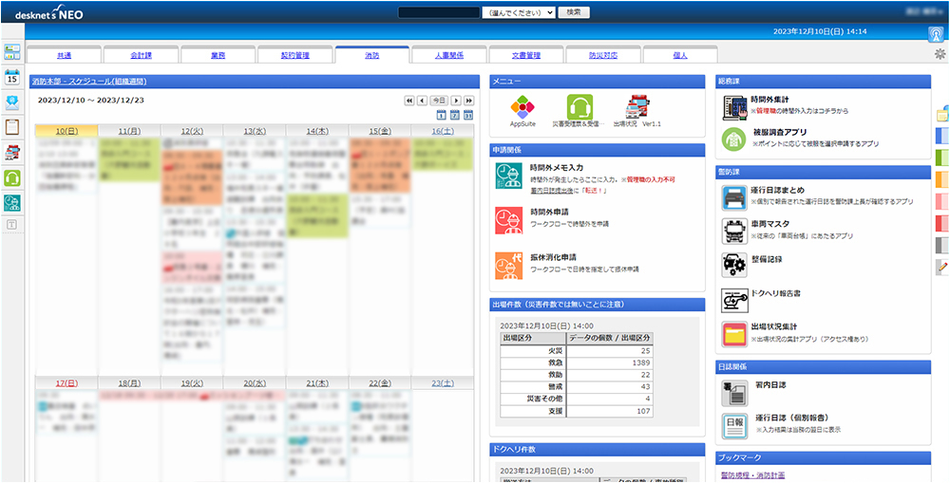Switch to the 会計課 tab
The image size is (950, 483).
[x=141, y=55]
